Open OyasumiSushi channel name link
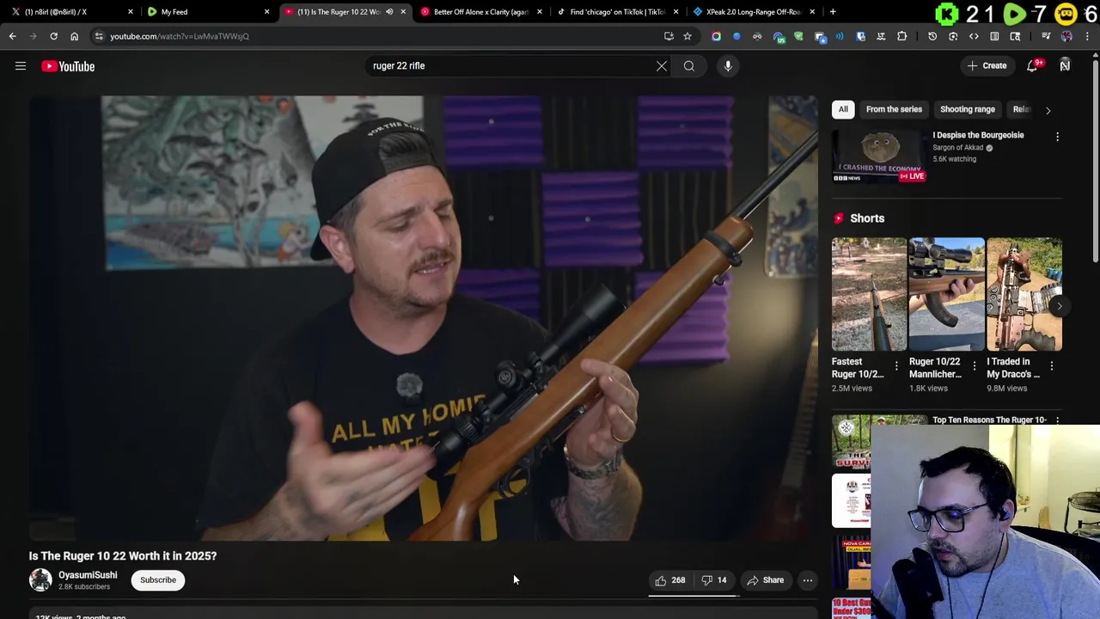This screenshot has width=1100, height=619. (88, 575)
